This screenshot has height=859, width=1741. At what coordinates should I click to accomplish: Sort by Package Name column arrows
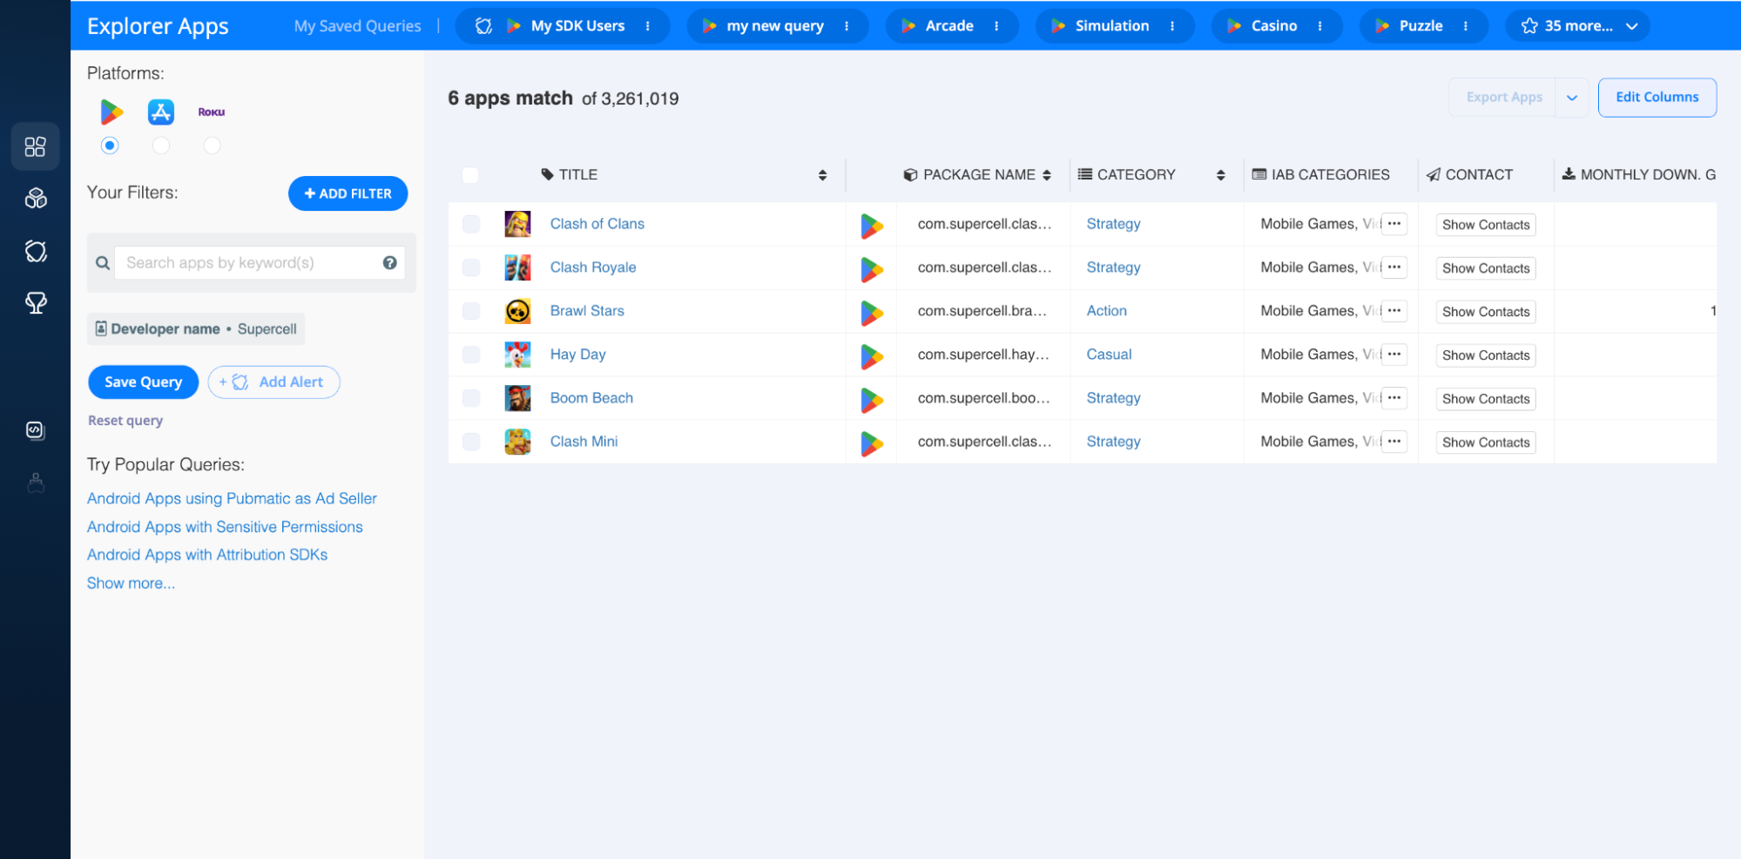coord(1047,175)
